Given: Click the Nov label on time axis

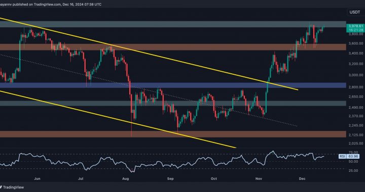Looking at the screenshot, I should tap(259, 179).
